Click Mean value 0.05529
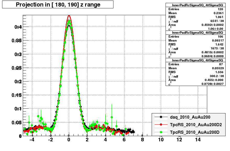 [x=218, y=68]
